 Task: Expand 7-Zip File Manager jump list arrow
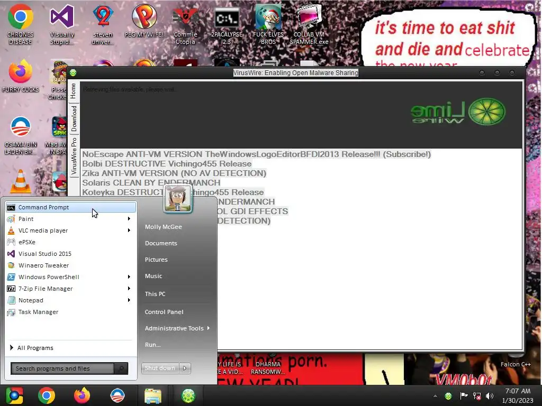click(129, 289)
